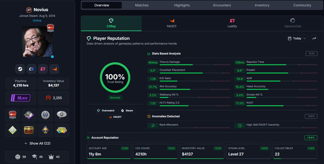The width and height of the screenshot is (324, 164).
Task: Click the Playtime 4,210 hrs card
Action: 21,83
